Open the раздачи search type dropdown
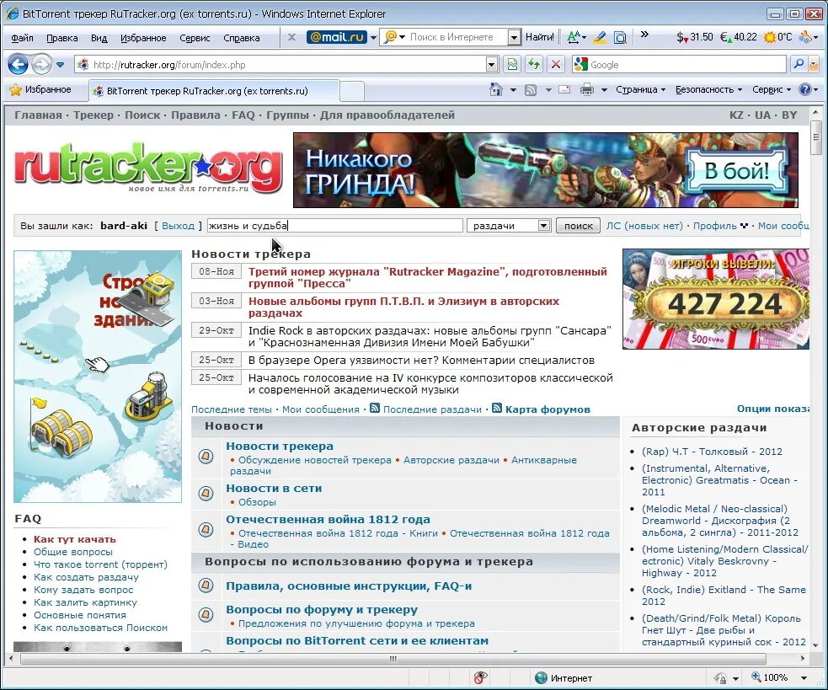This screenshot has height=690, width=828. coord(543,226)
